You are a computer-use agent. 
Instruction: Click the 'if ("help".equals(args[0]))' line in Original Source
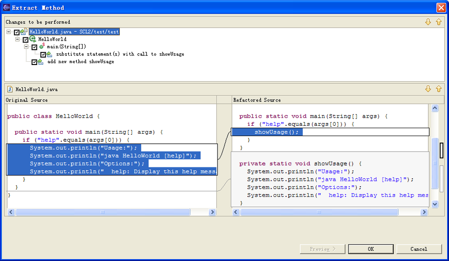(x=76, y=140)
